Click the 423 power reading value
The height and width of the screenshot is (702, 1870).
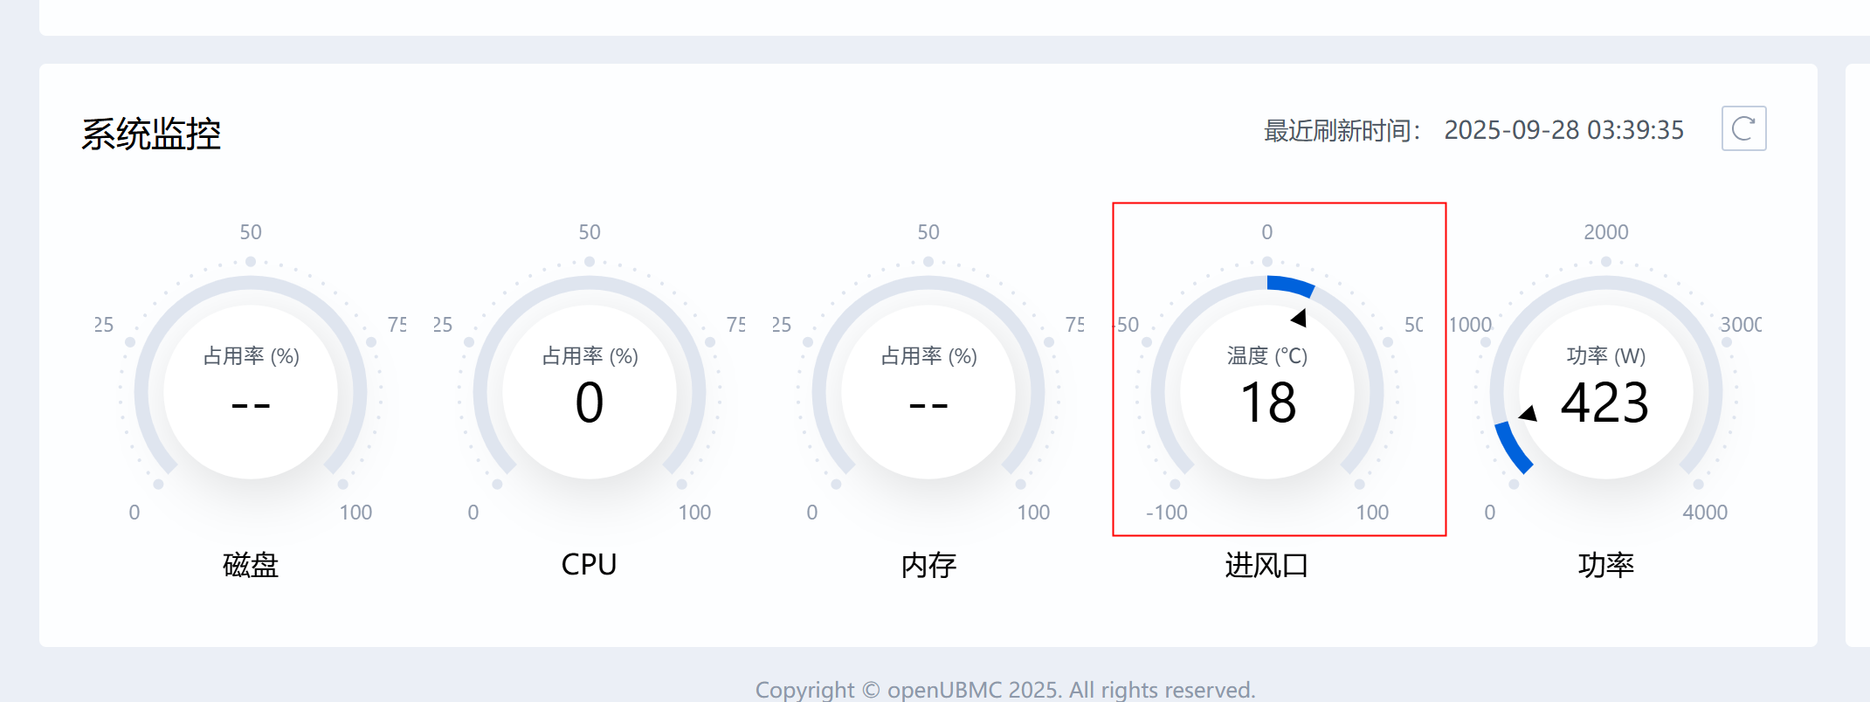click(1604, 403)
